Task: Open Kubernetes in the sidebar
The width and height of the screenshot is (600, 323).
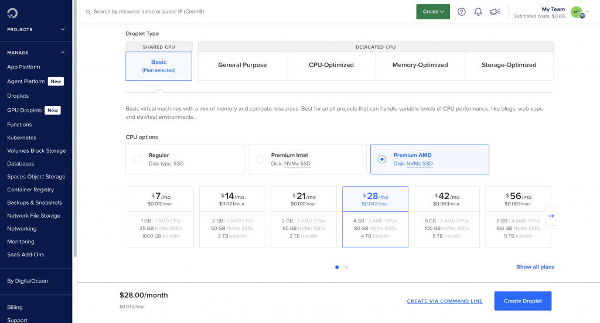Action: point(22,138)
